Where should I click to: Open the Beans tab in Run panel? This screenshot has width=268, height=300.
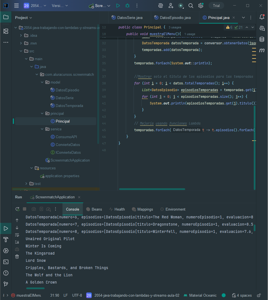tap(94, 209)
